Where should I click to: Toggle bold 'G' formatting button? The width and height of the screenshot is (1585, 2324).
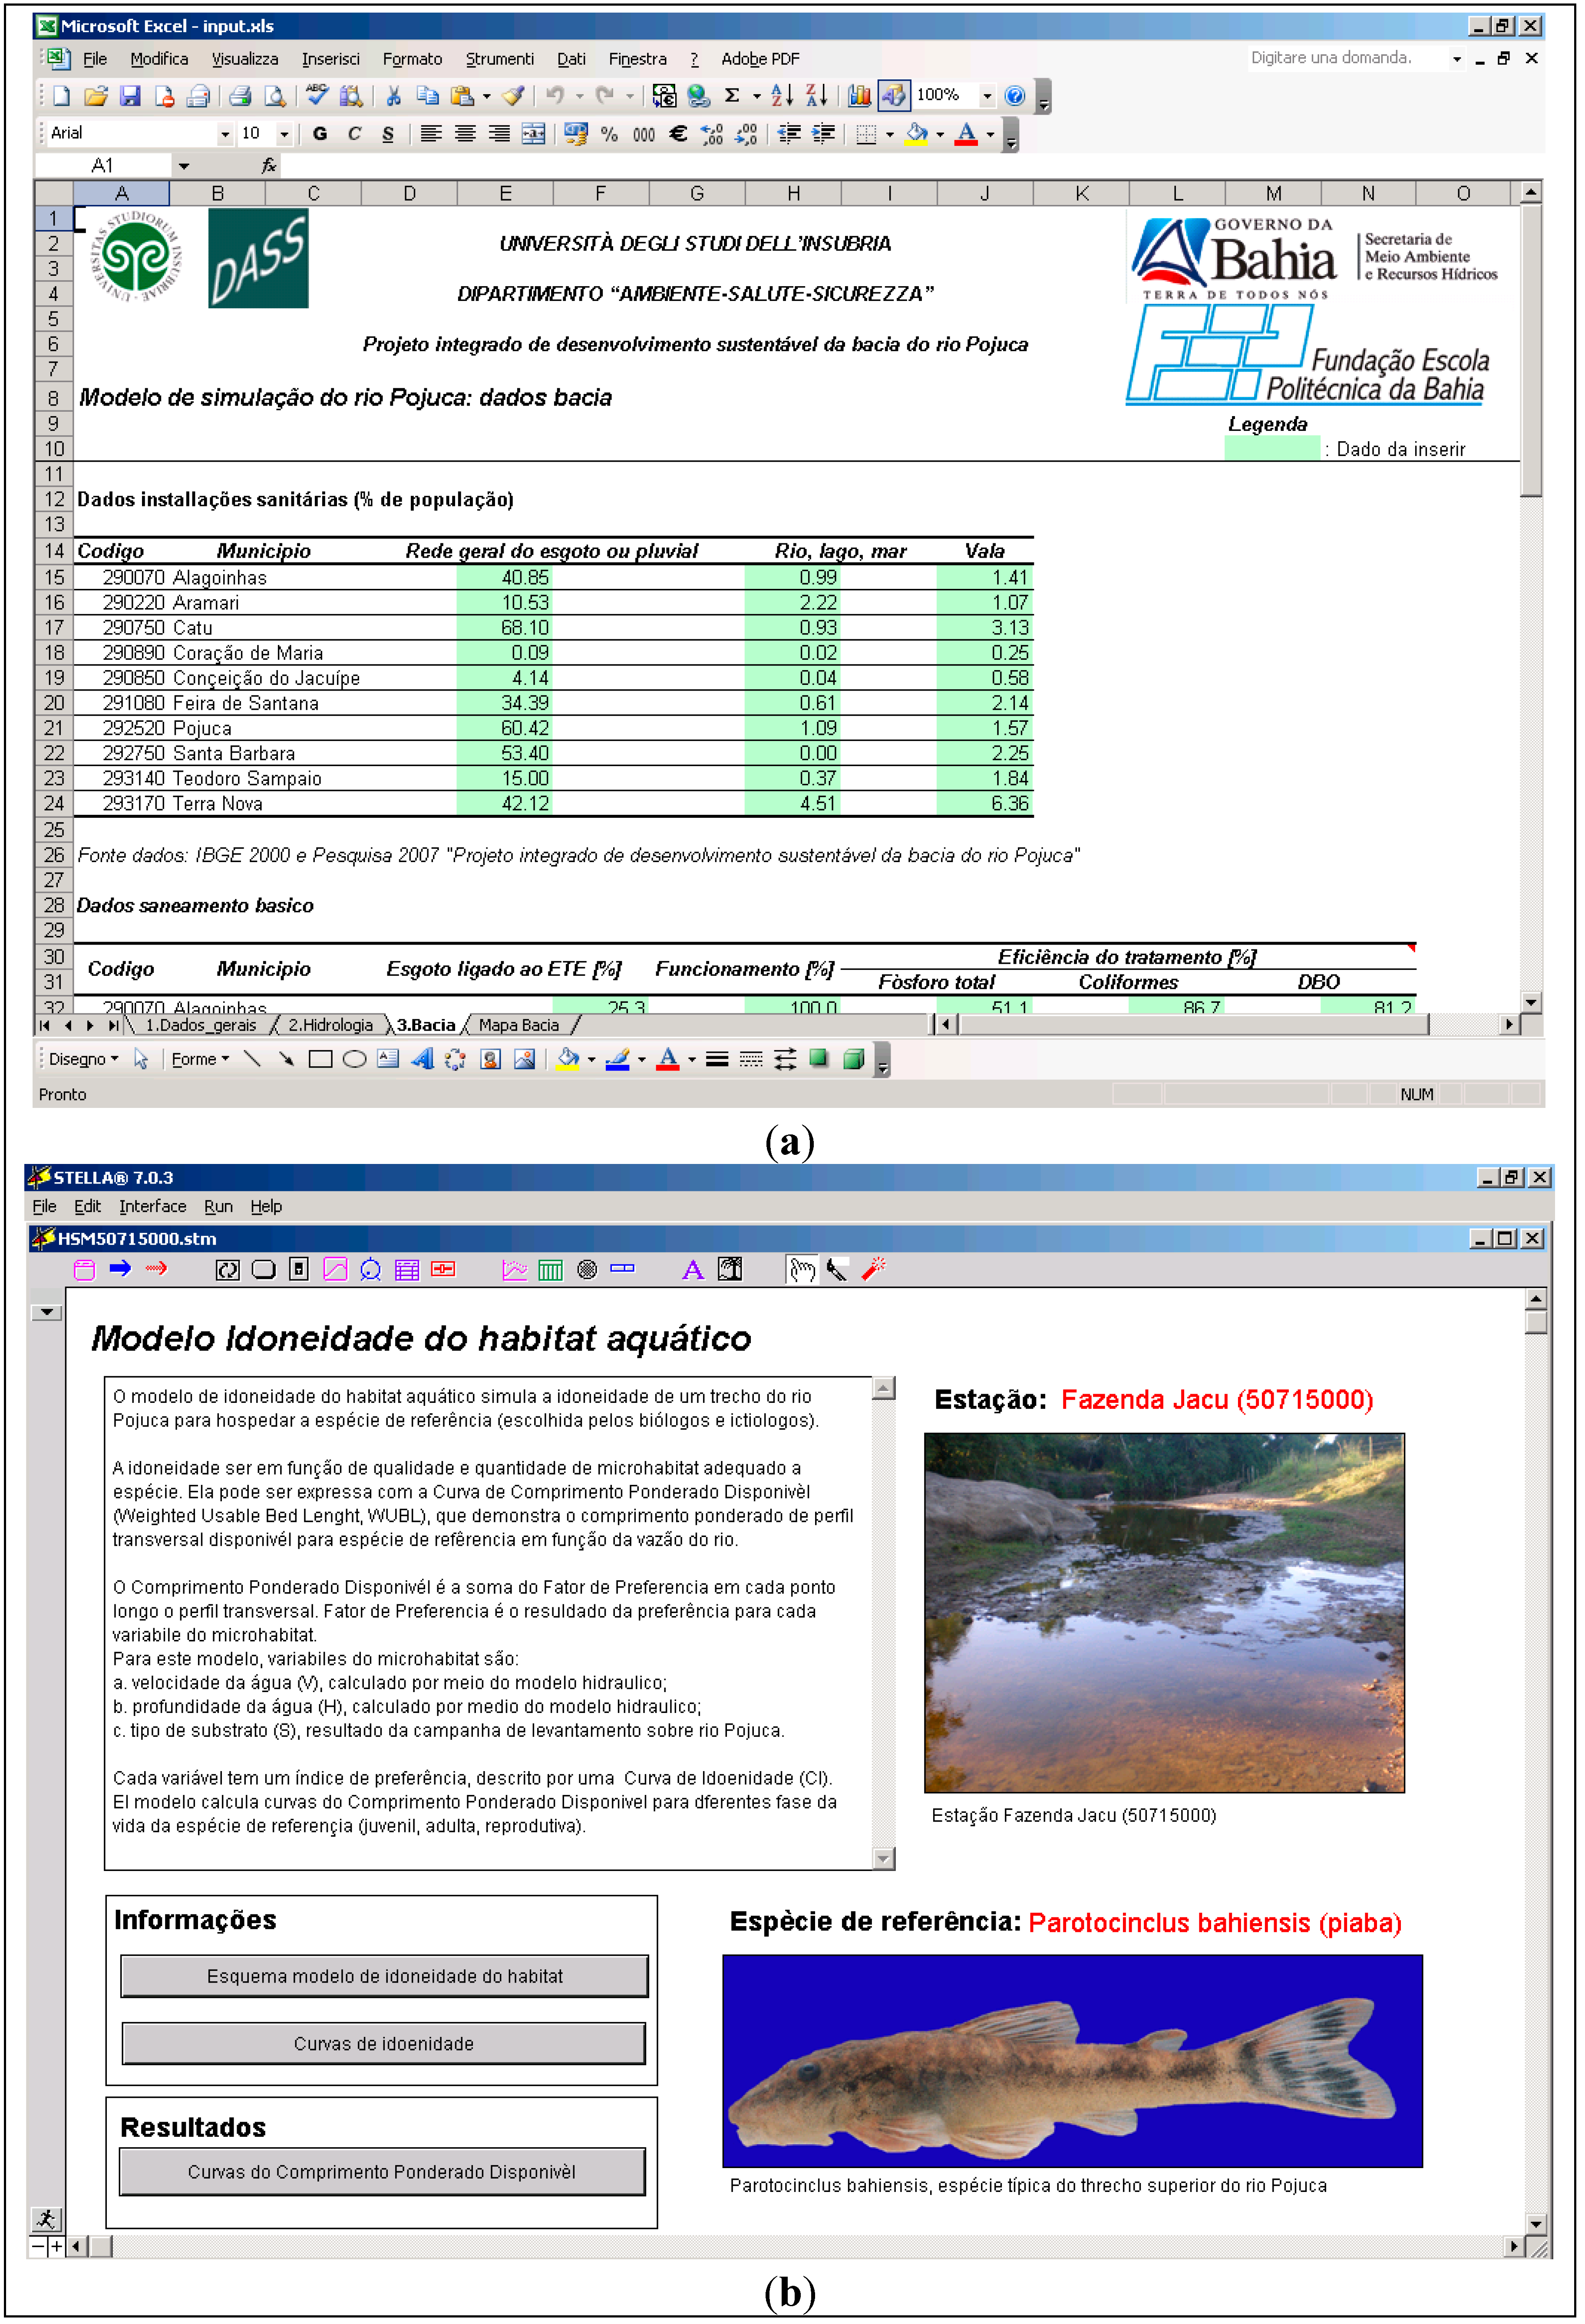(320, 134)
